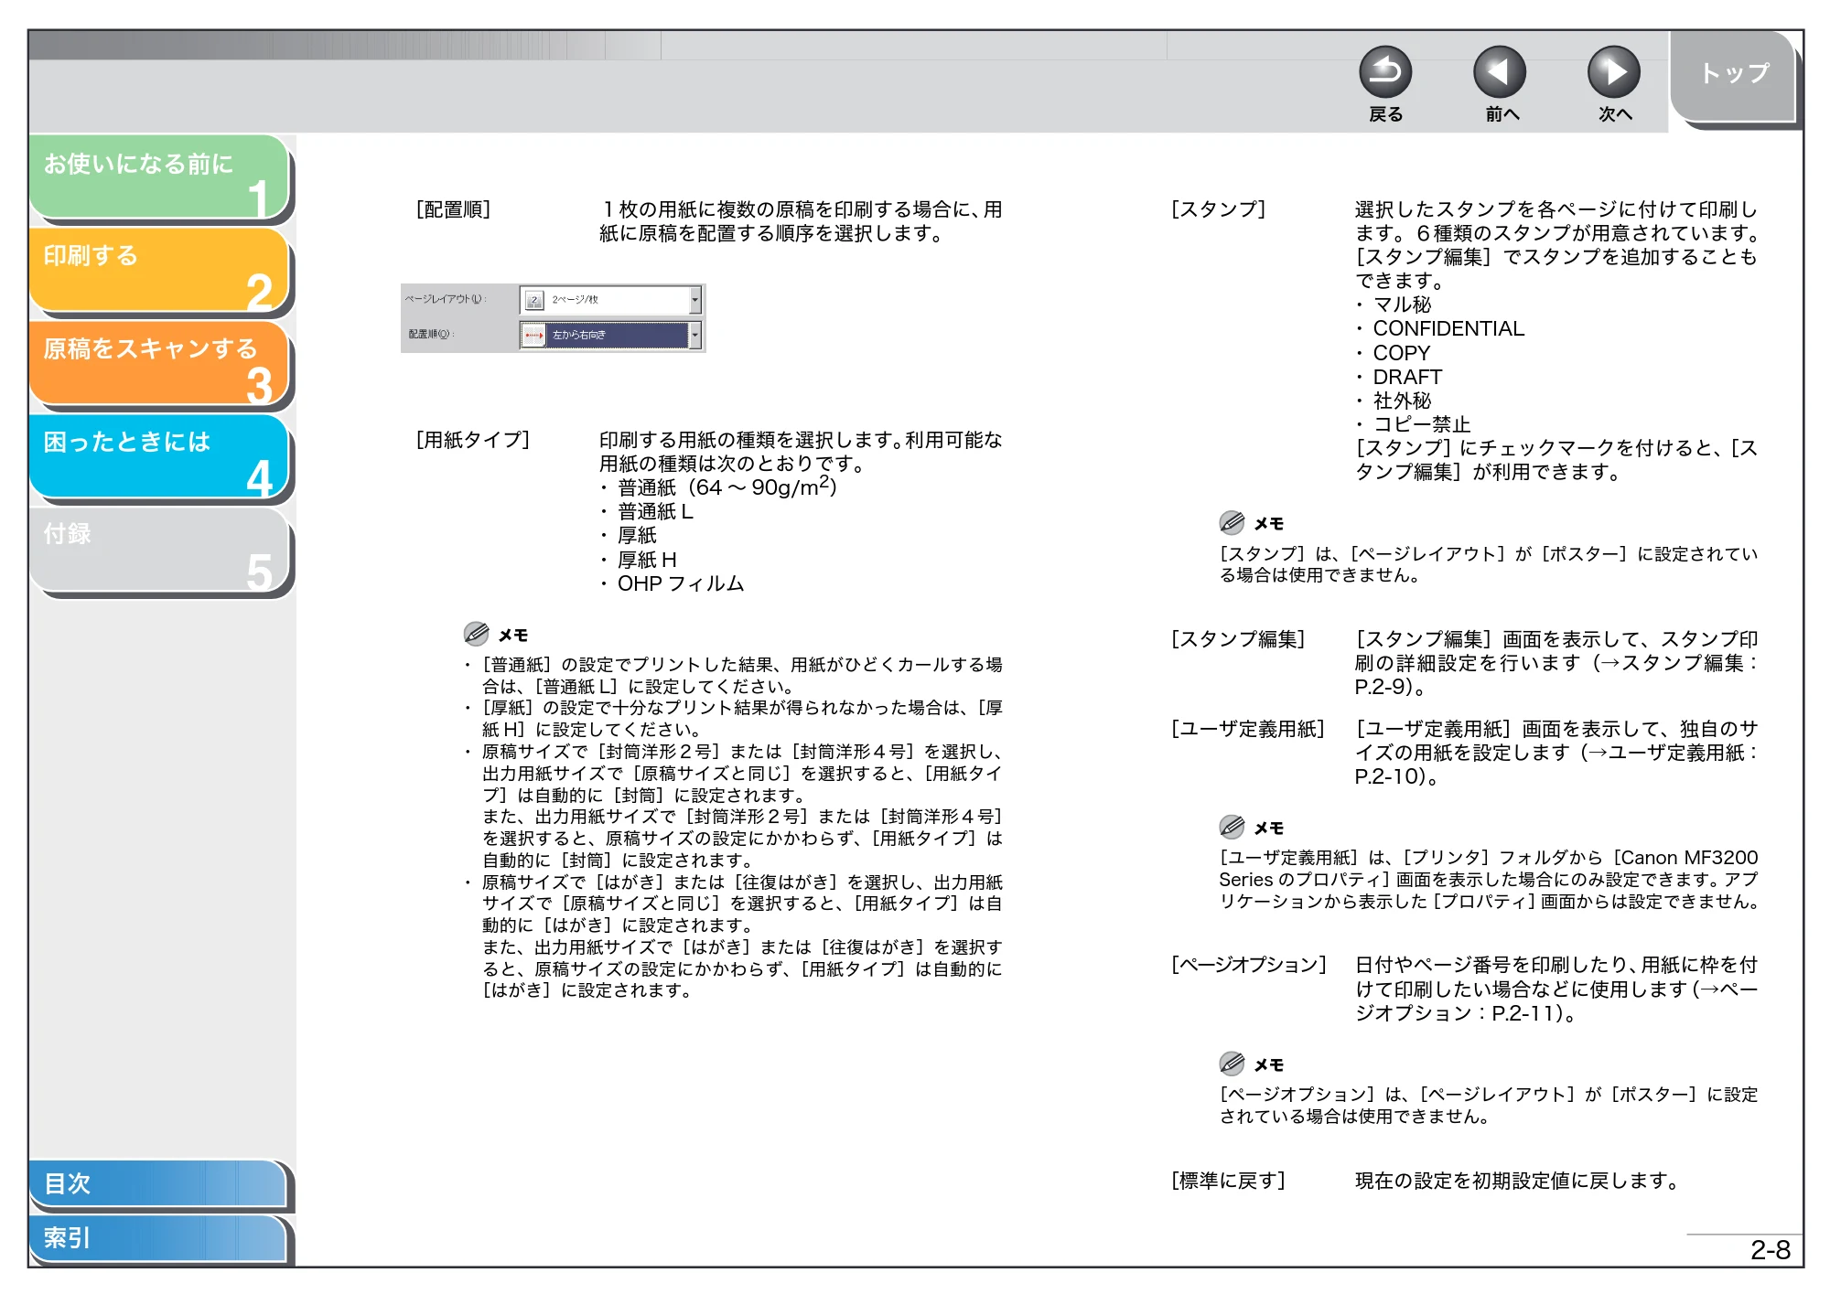Click the OHP フィルム list item
The height and width of the screenshot is (1294, 1830).
(x=681, y=583)
